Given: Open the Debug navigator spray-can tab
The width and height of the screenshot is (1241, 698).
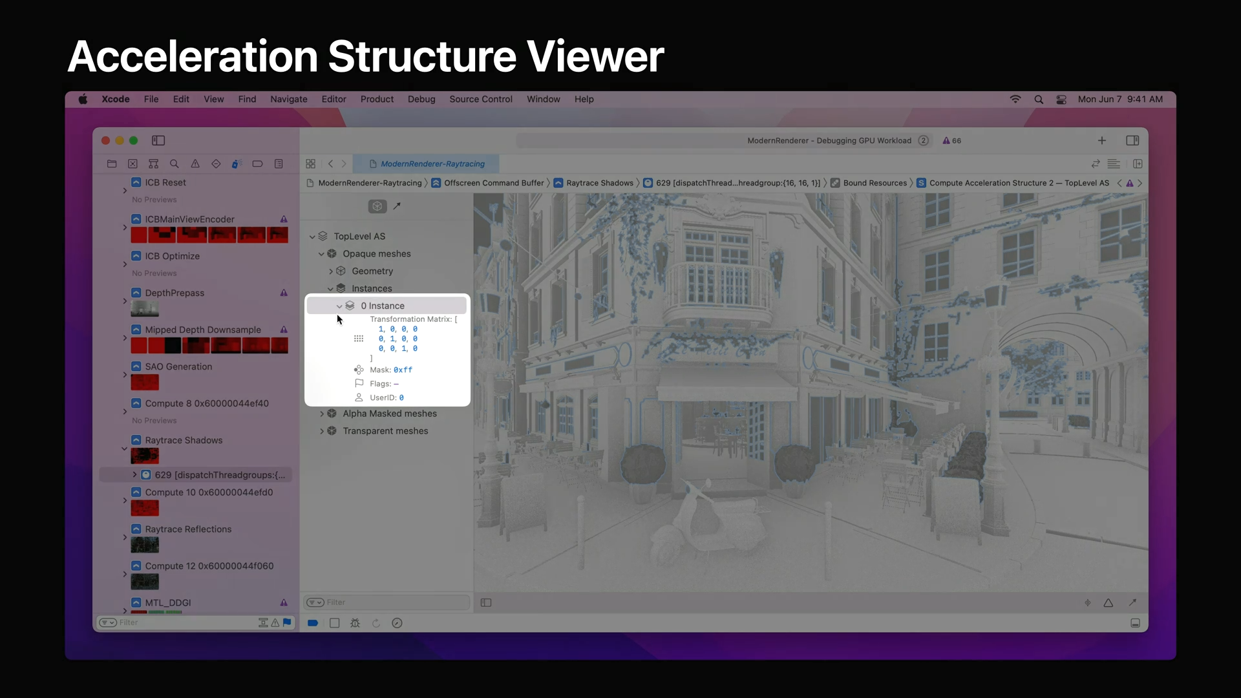Looking at the screenshot, I should pos(237,164).
